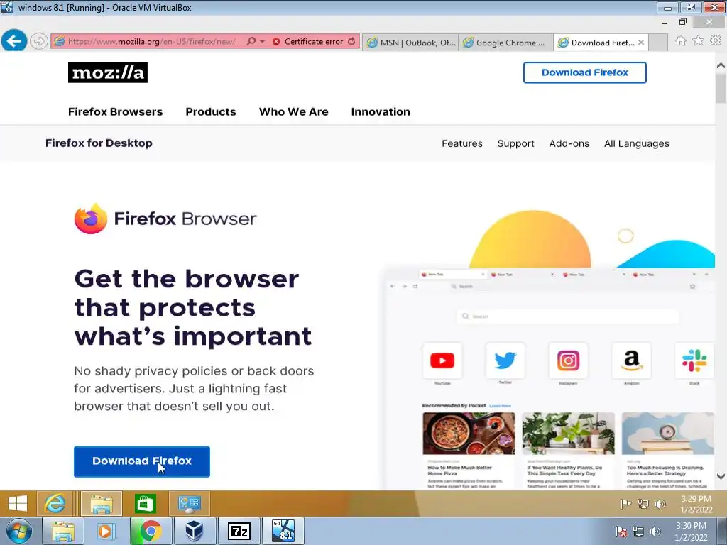Click the clock article thumbnail
Screen dimensions: 727x545
pyautogui.click(x=667, y=434)
